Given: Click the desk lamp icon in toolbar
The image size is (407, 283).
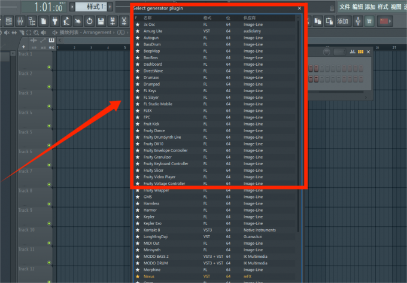Looking at the screenshot, I should 66,22.
